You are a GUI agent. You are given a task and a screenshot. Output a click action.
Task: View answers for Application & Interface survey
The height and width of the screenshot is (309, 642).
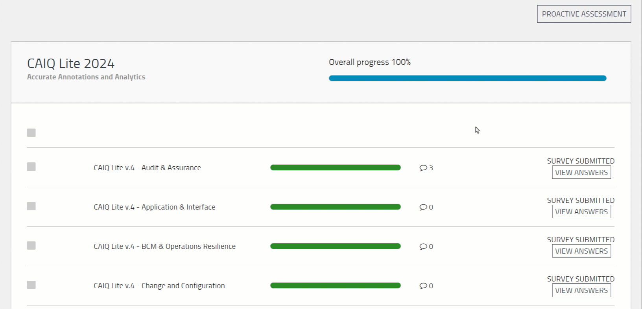[x=581, y=212]
